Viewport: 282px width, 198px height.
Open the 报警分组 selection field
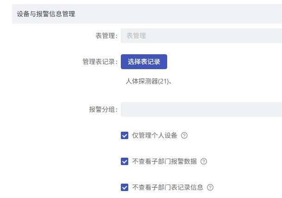(201, 109)
